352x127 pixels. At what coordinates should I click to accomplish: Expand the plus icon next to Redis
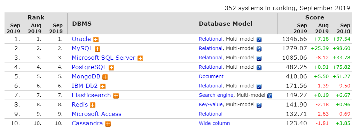pos(93,105)
